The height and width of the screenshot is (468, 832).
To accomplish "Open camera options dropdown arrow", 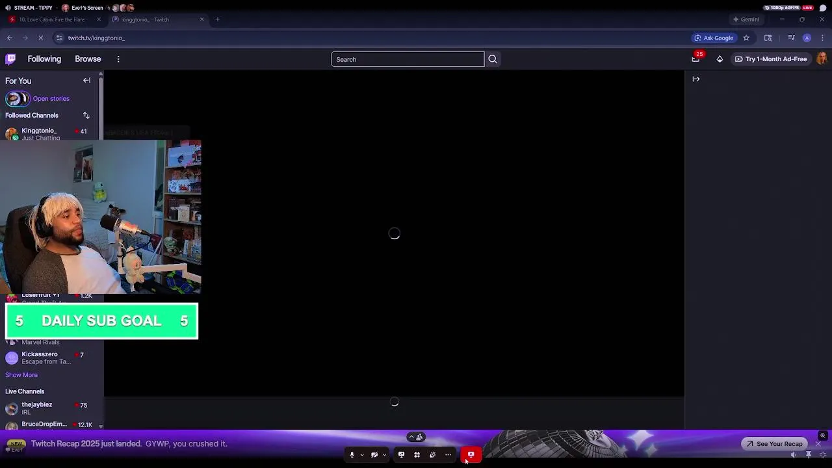I will pyautogui.click(x=384, y=455).
